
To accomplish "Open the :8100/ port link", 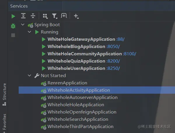I will [129, 54].
